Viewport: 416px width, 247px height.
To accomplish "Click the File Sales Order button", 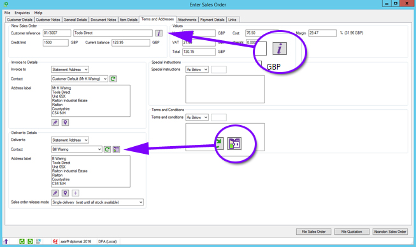I will (313, 232).
